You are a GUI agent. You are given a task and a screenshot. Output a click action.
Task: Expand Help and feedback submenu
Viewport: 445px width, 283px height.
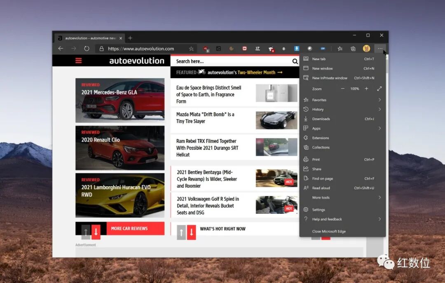tap(342, 219)
